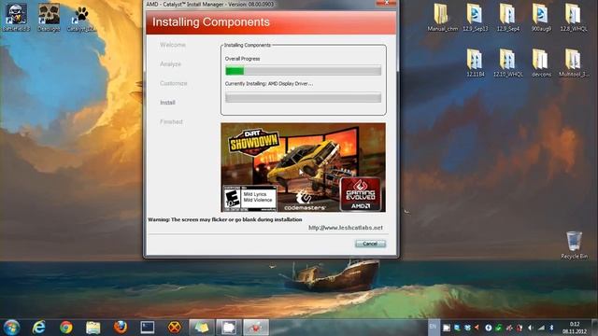Click the orange X app on the taskbar

(175, 328)
